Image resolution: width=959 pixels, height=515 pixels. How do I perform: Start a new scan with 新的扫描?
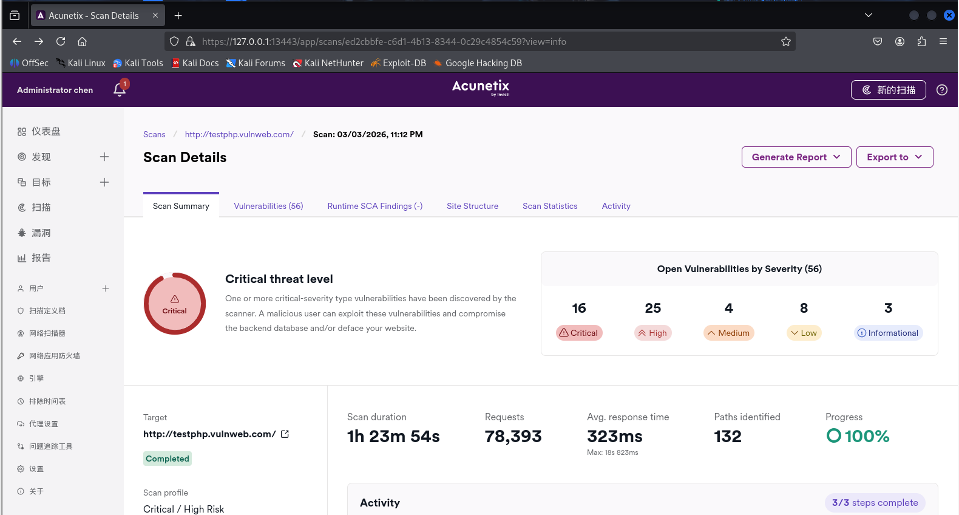889,90
